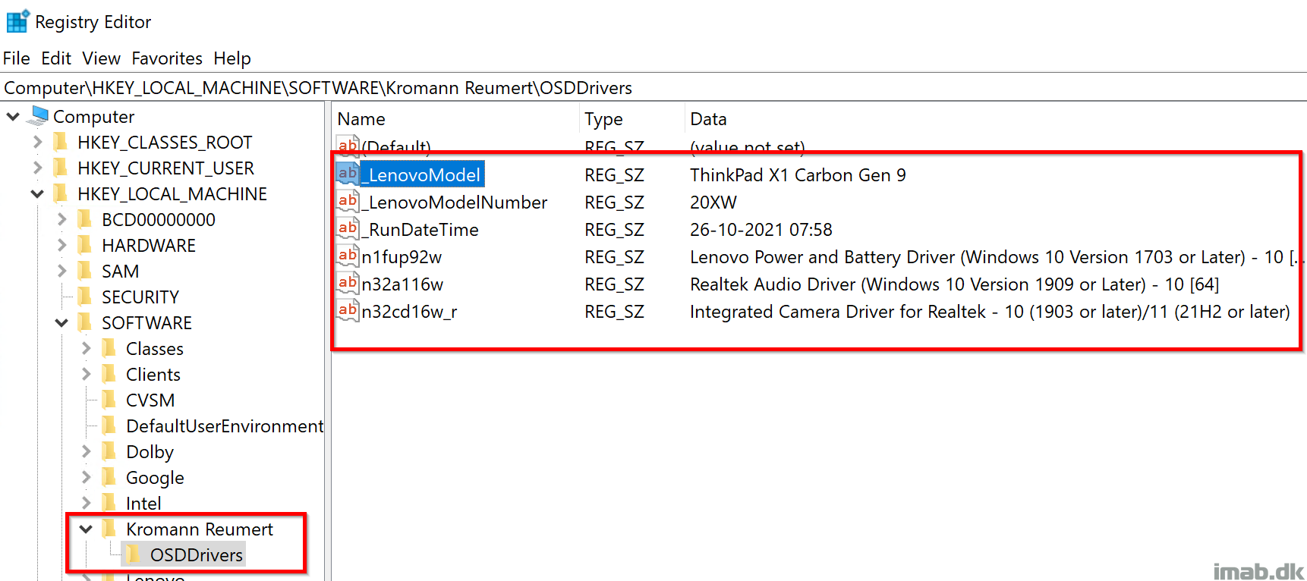The height and width of the screenshot is (581, 1307).
Task: Click the DefaultUserEnvironment folder icon
Action: pyautogui.click(x=109, y=426)
